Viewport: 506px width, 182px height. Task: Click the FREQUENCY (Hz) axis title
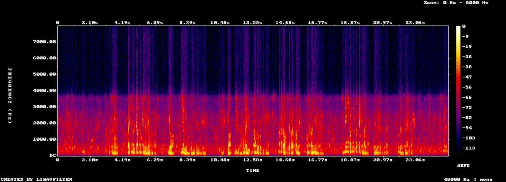(x=10, y=96)
